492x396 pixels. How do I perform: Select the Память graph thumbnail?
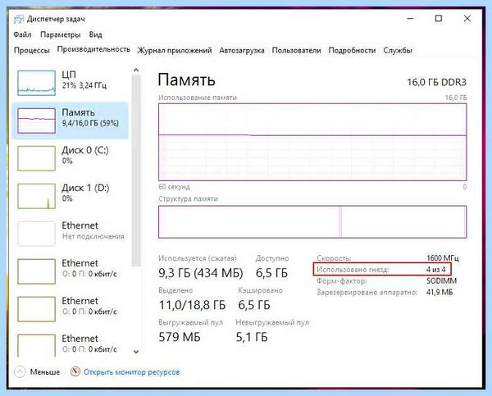(x=36, y=121)
